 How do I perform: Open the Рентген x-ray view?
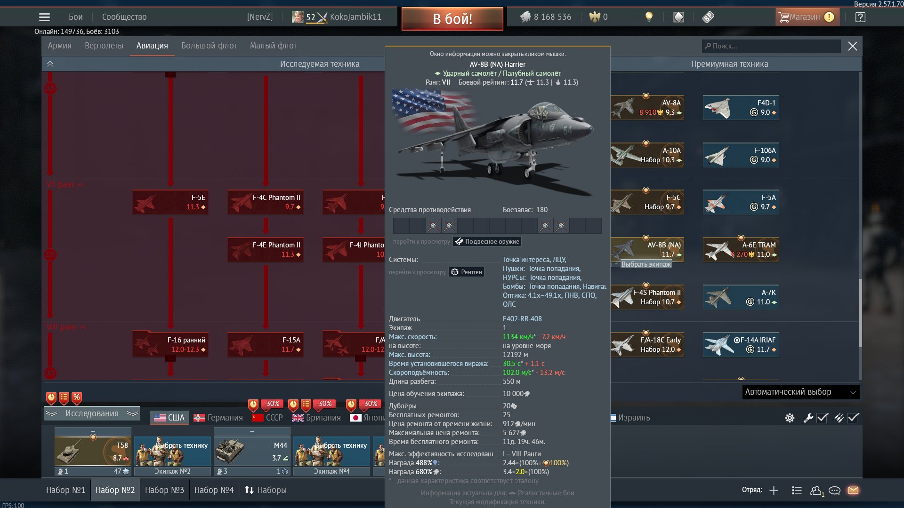click(x=466, y=272)
